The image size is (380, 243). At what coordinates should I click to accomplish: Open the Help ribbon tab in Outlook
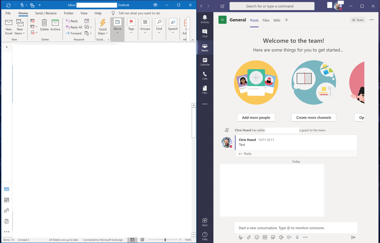(x=98, y=13)
